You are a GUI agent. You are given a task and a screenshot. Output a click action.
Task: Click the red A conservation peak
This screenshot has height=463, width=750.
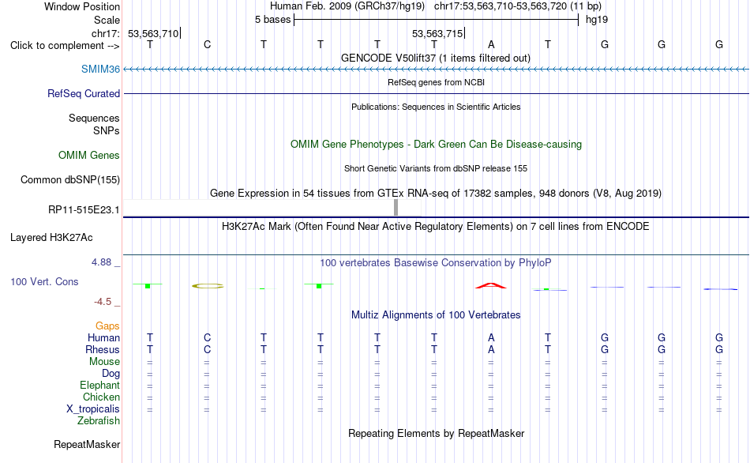click(491, 286)
